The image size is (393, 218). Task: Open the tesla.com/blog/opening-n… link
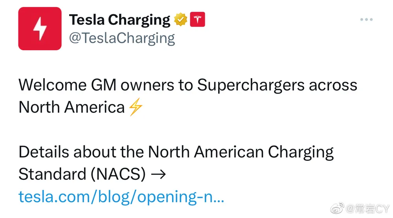coord(121,197)
